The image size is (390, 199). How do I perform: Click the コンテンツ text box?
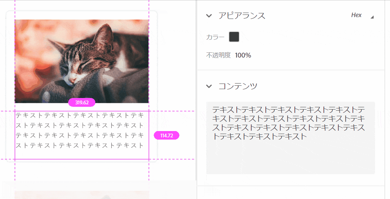pos(291,138)
